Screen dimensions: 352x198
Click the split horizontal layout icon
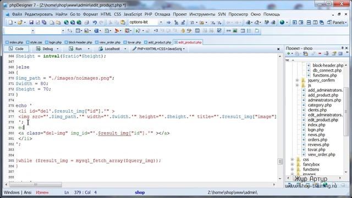point(309,22)
